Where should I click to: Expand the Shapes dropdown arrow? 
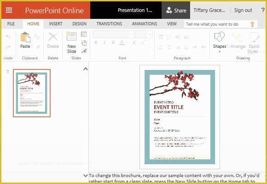point(220,52)
